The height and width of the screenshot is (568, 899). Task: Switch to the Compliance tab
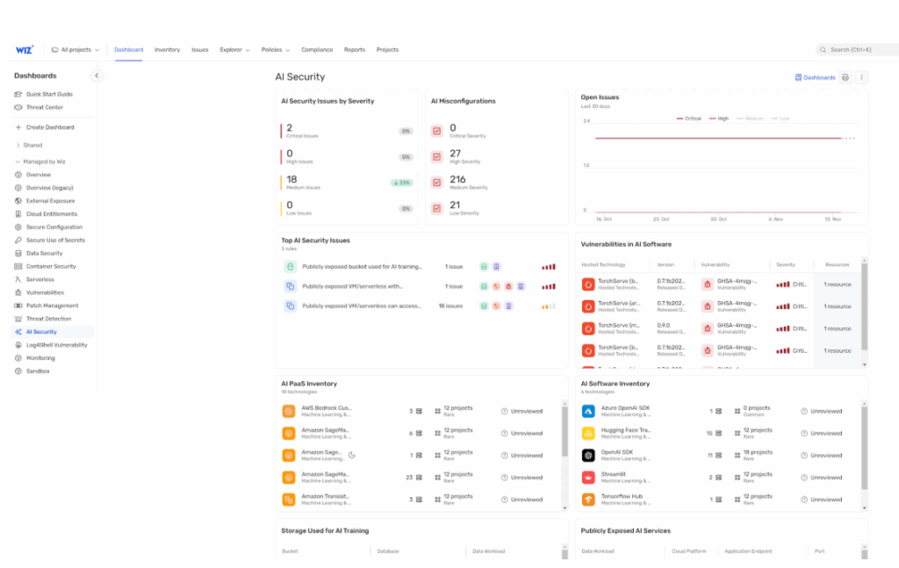pyautogui.click(x=317, y=50)
